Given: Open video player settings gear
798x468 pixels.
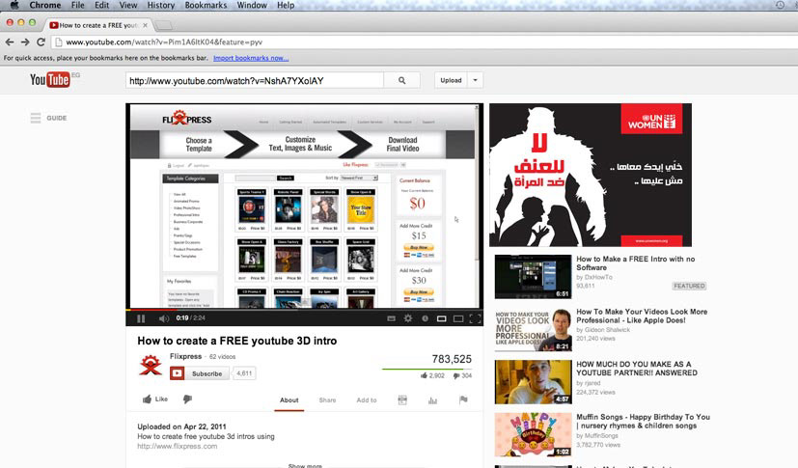Looking at the screenshot, I should tap(408, 318).
